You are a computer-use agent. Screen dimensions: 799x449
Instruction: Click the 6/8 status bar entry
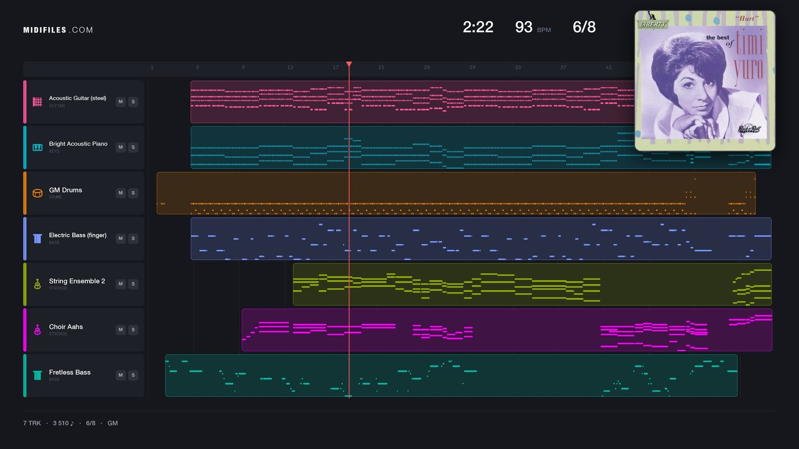pyautogui.click(x=91, y=423)
